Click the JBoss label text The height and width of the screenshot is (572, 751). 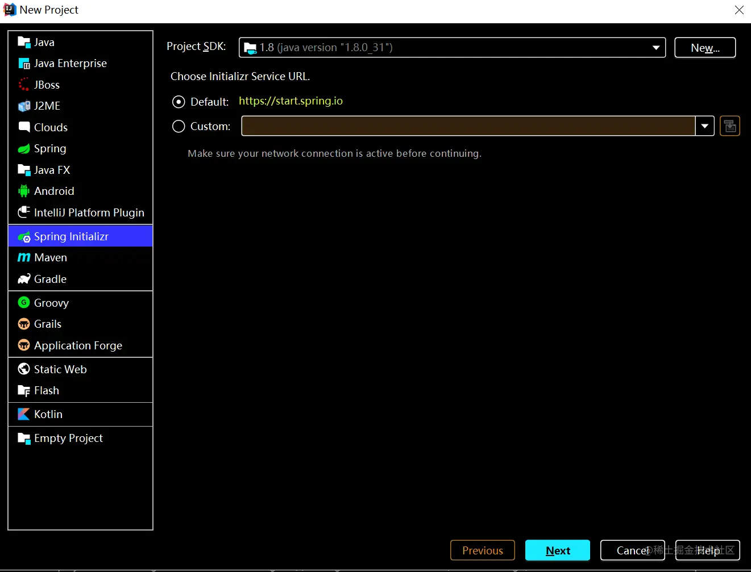47,85
